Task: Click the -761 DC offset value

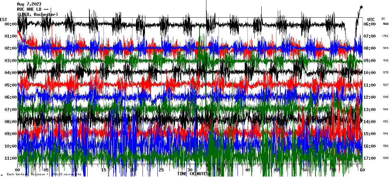Action: (x=385, y=36)
